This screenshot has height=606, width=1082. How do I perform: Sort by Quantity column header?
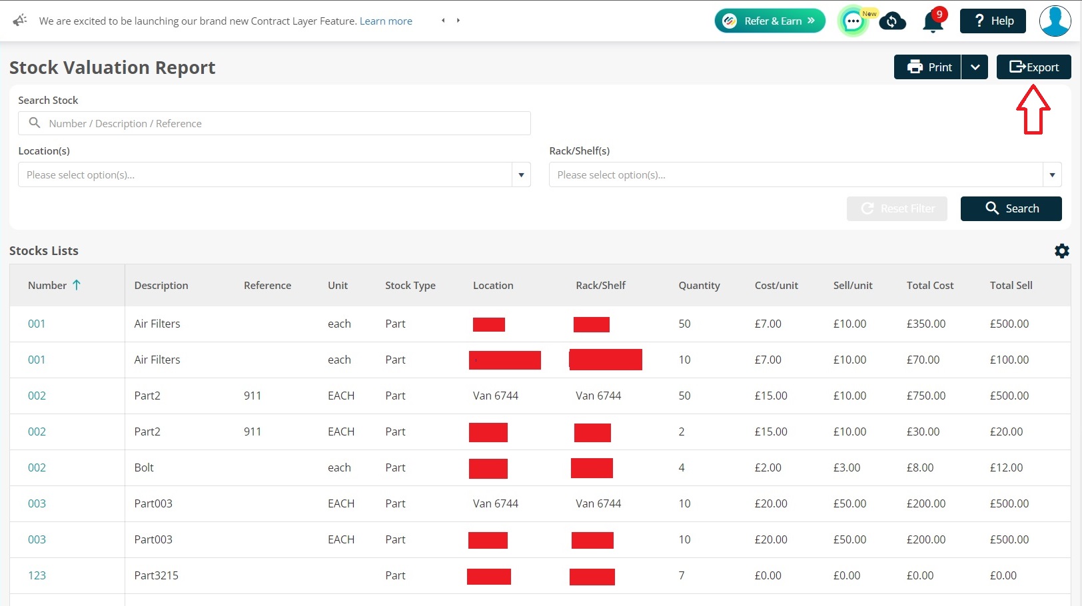tap(699, 285)
